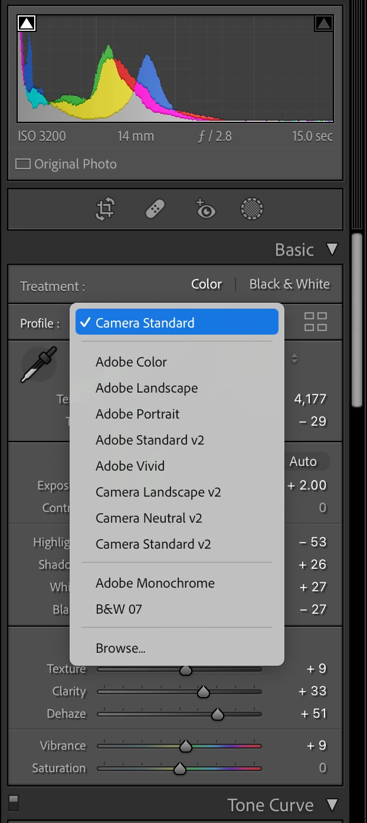
Task: Select Camera Neutral v2 profile
Action: click(x=149, y=518)
